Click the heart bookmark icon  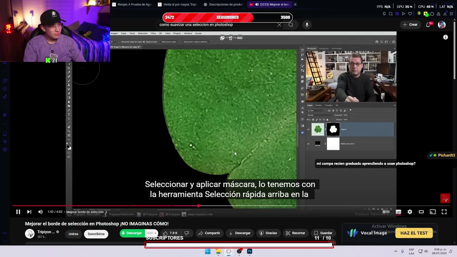410,14
